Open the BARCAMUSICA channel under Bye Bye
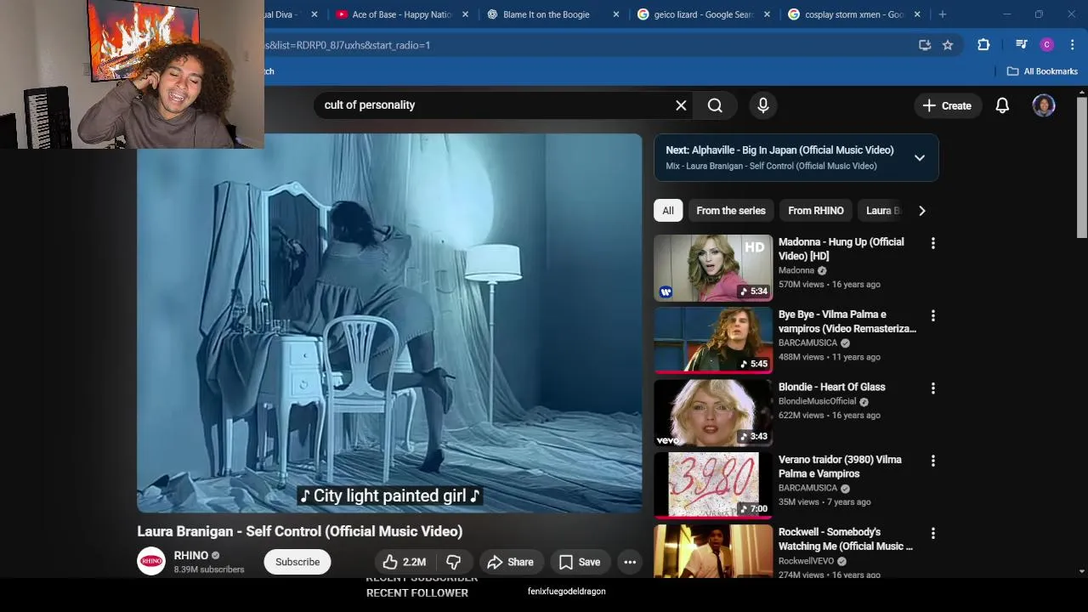This screenshot has width=1088, height=612. (x=807, y=343)
